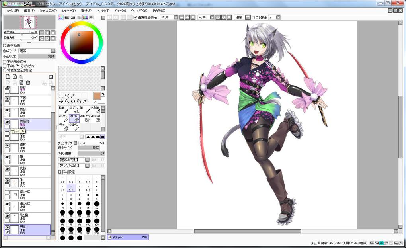The image size is (406, 248).
Task: Click the 通常 button in top toolbar
Action: 239,18
